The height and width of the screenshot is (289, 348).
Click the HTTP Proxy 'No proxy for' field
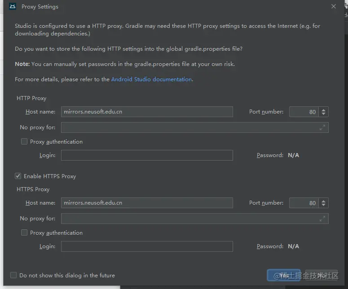click(195, 127)
